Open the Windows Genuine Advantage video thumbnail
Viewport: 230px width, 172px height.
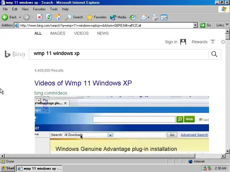tap(122, 125)
